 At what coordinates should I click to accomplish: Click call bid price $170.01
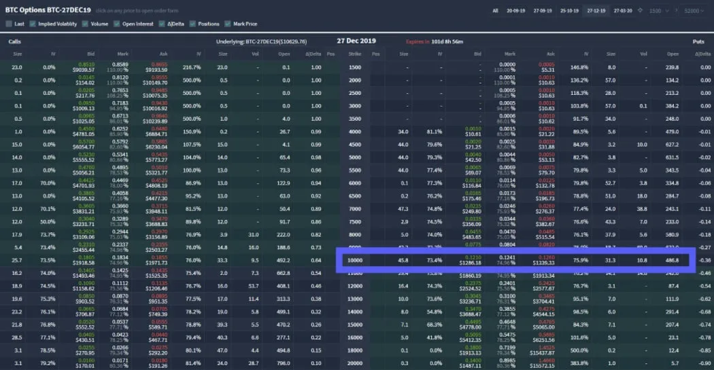point(85,366)
